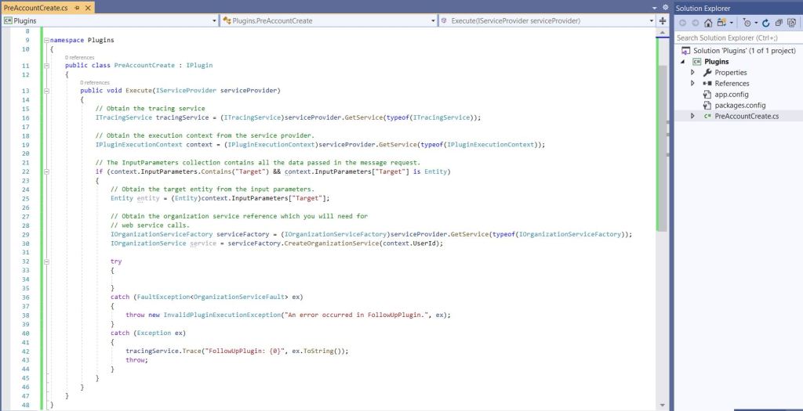The image size is (803, 411).
Task: Open the Plugins.PreAccountCreate type dropdown
Action: [328, 20]
